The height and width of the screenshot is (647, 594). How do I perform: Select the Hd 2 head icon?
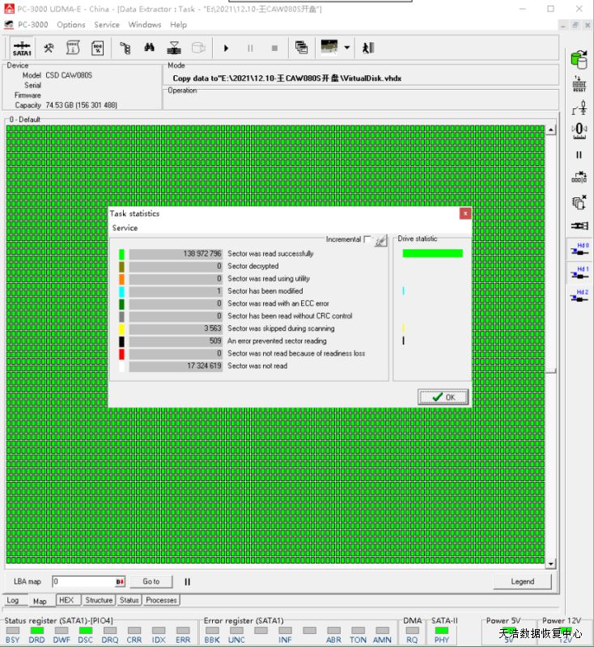tap(579, 296)
